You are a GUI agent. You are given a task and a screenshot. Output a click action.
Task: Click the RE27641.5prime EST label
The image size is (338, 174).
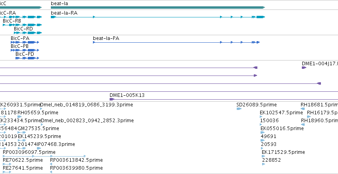23,168
